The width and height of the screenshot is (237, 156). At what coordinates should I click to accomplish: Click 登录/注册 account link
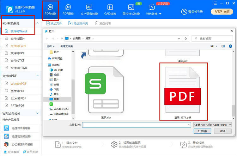tap(192, 12)
